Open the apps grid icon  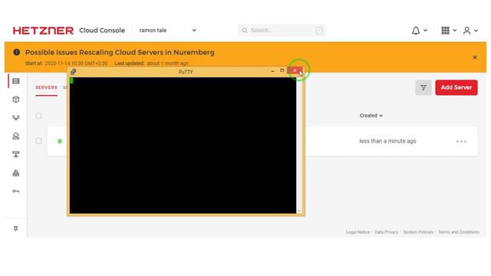[445, 31]
